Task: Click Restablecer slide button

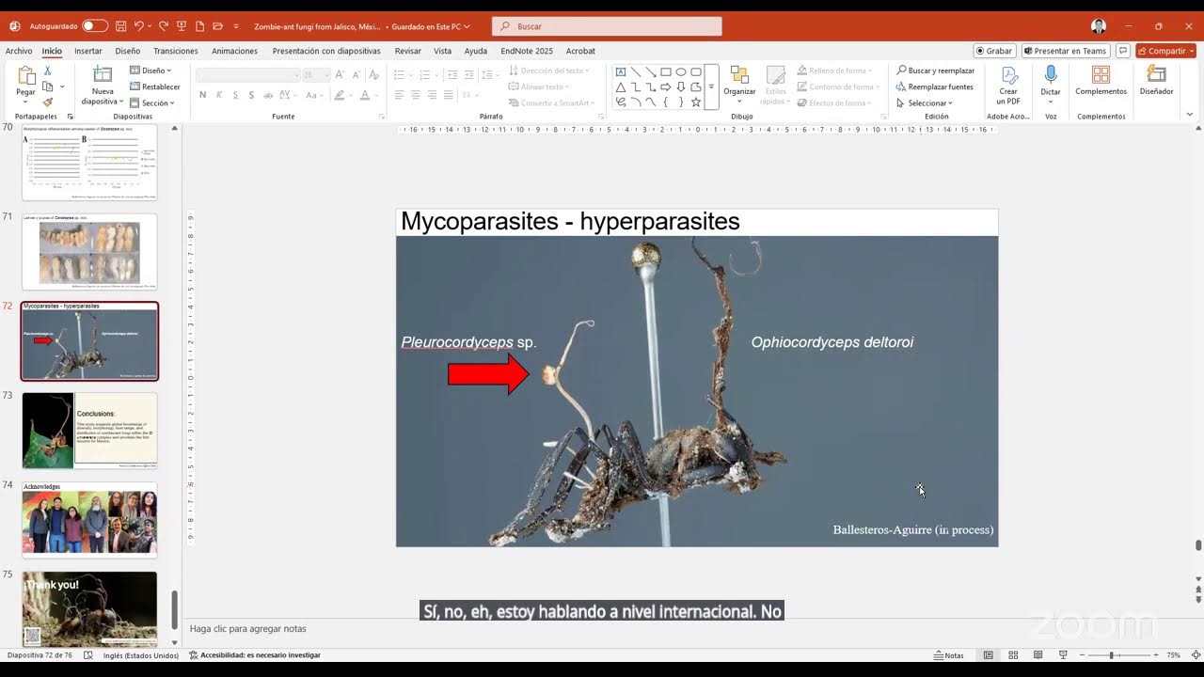Action: (155, 87)
